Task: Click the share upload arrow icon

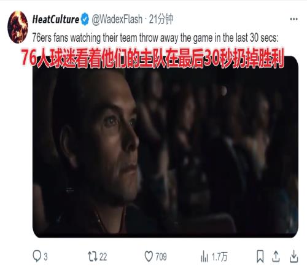Action: 276,256
